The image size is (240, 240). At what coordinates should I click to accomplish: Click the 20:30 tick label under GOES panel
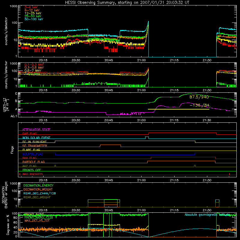coord(76,120)
